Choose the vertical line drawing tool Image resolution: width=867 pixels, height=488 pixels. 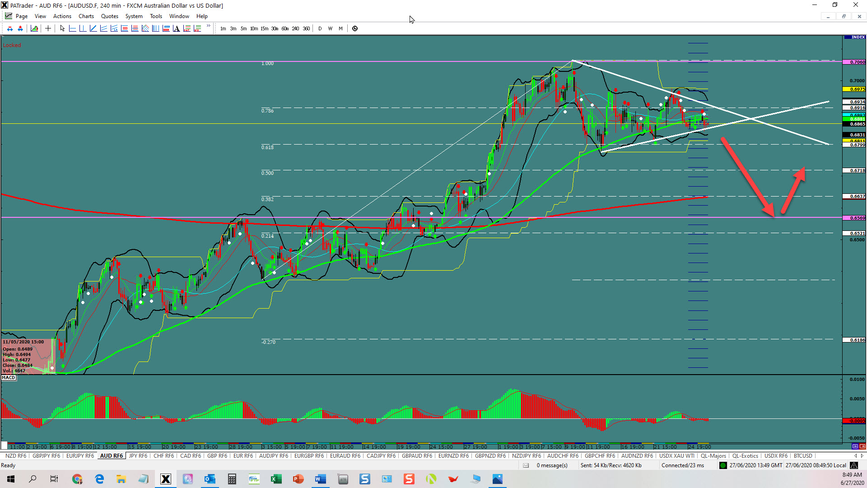click(x=83, y=28)
